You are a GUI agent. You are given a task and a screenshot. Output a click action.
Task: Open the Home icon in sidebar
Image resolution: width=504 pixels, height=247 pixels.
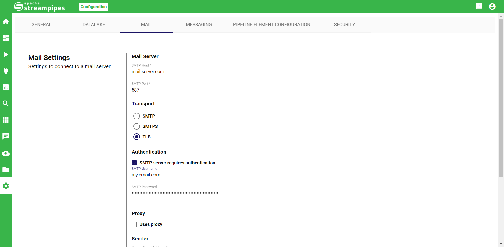[6, 22]
